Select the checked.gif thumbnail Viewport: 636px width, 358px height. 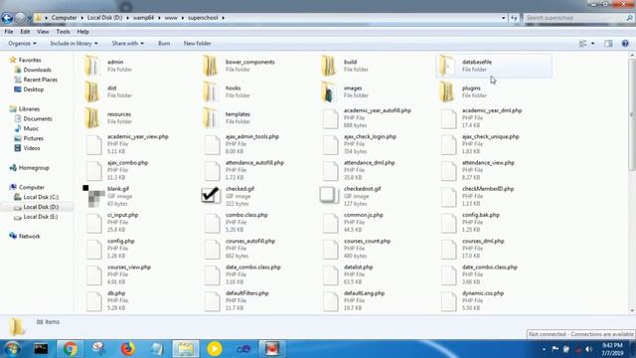click(211, 195)
